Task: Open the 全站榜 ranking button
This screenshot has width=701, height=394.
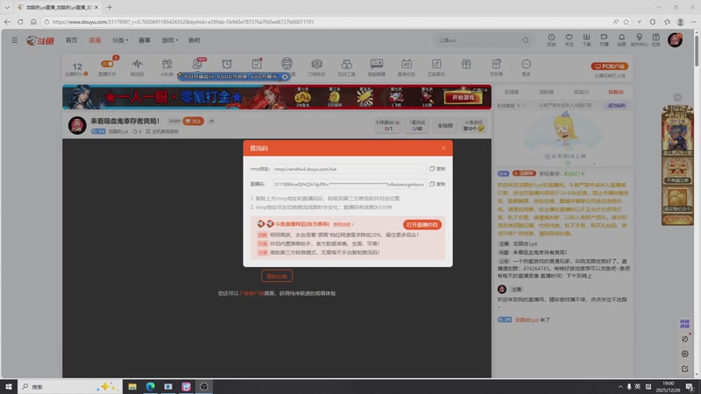Action: click(445, 125)
